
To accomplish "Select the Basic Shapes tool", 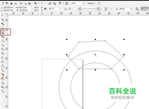I will 2,53.
